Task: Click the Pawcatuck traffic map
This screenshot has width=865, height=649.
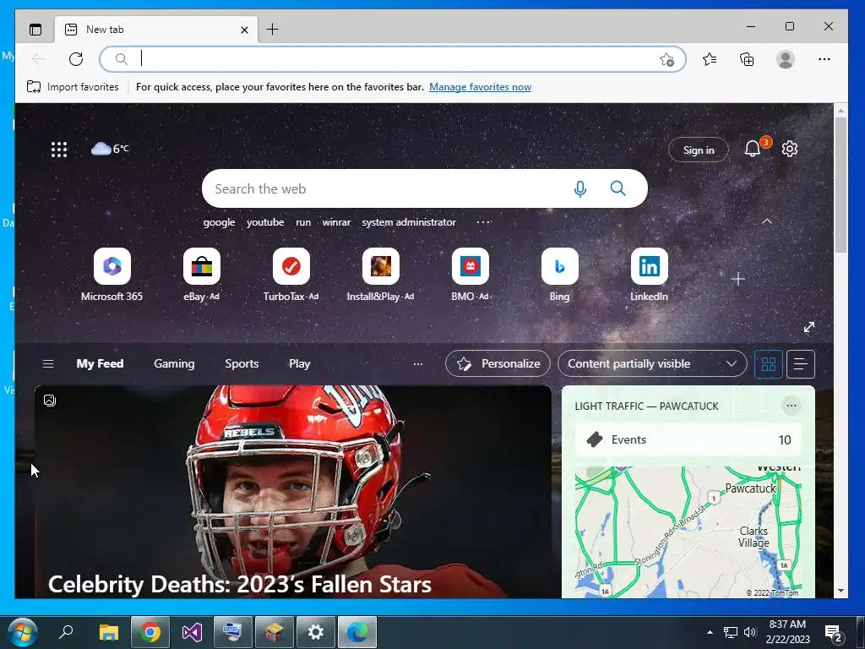Action: [688, 532]
